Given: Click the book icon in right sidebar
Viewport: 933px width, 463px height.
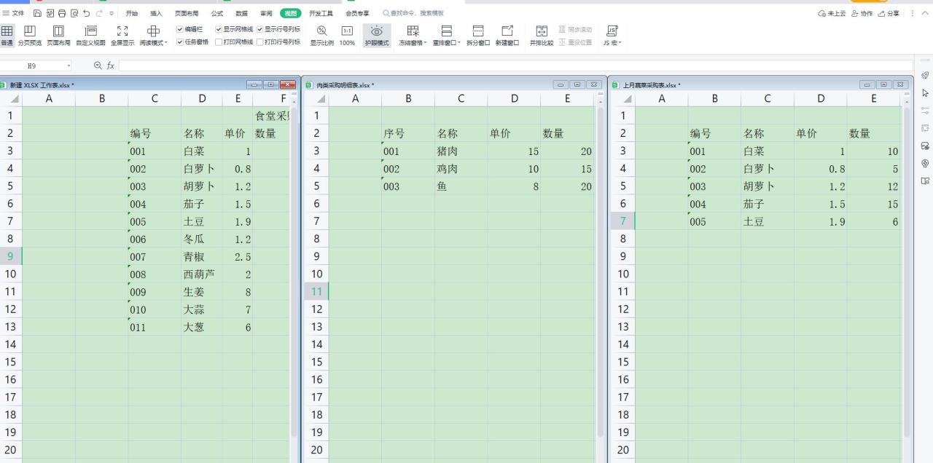Looking at the screenshot, I should (925, 181).
